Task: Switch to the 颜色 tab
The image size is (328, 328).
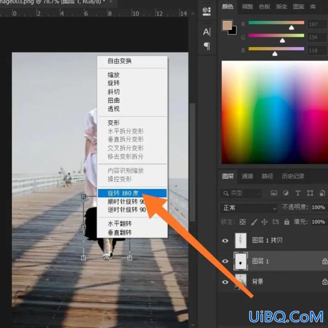Action: click(228, 7)
